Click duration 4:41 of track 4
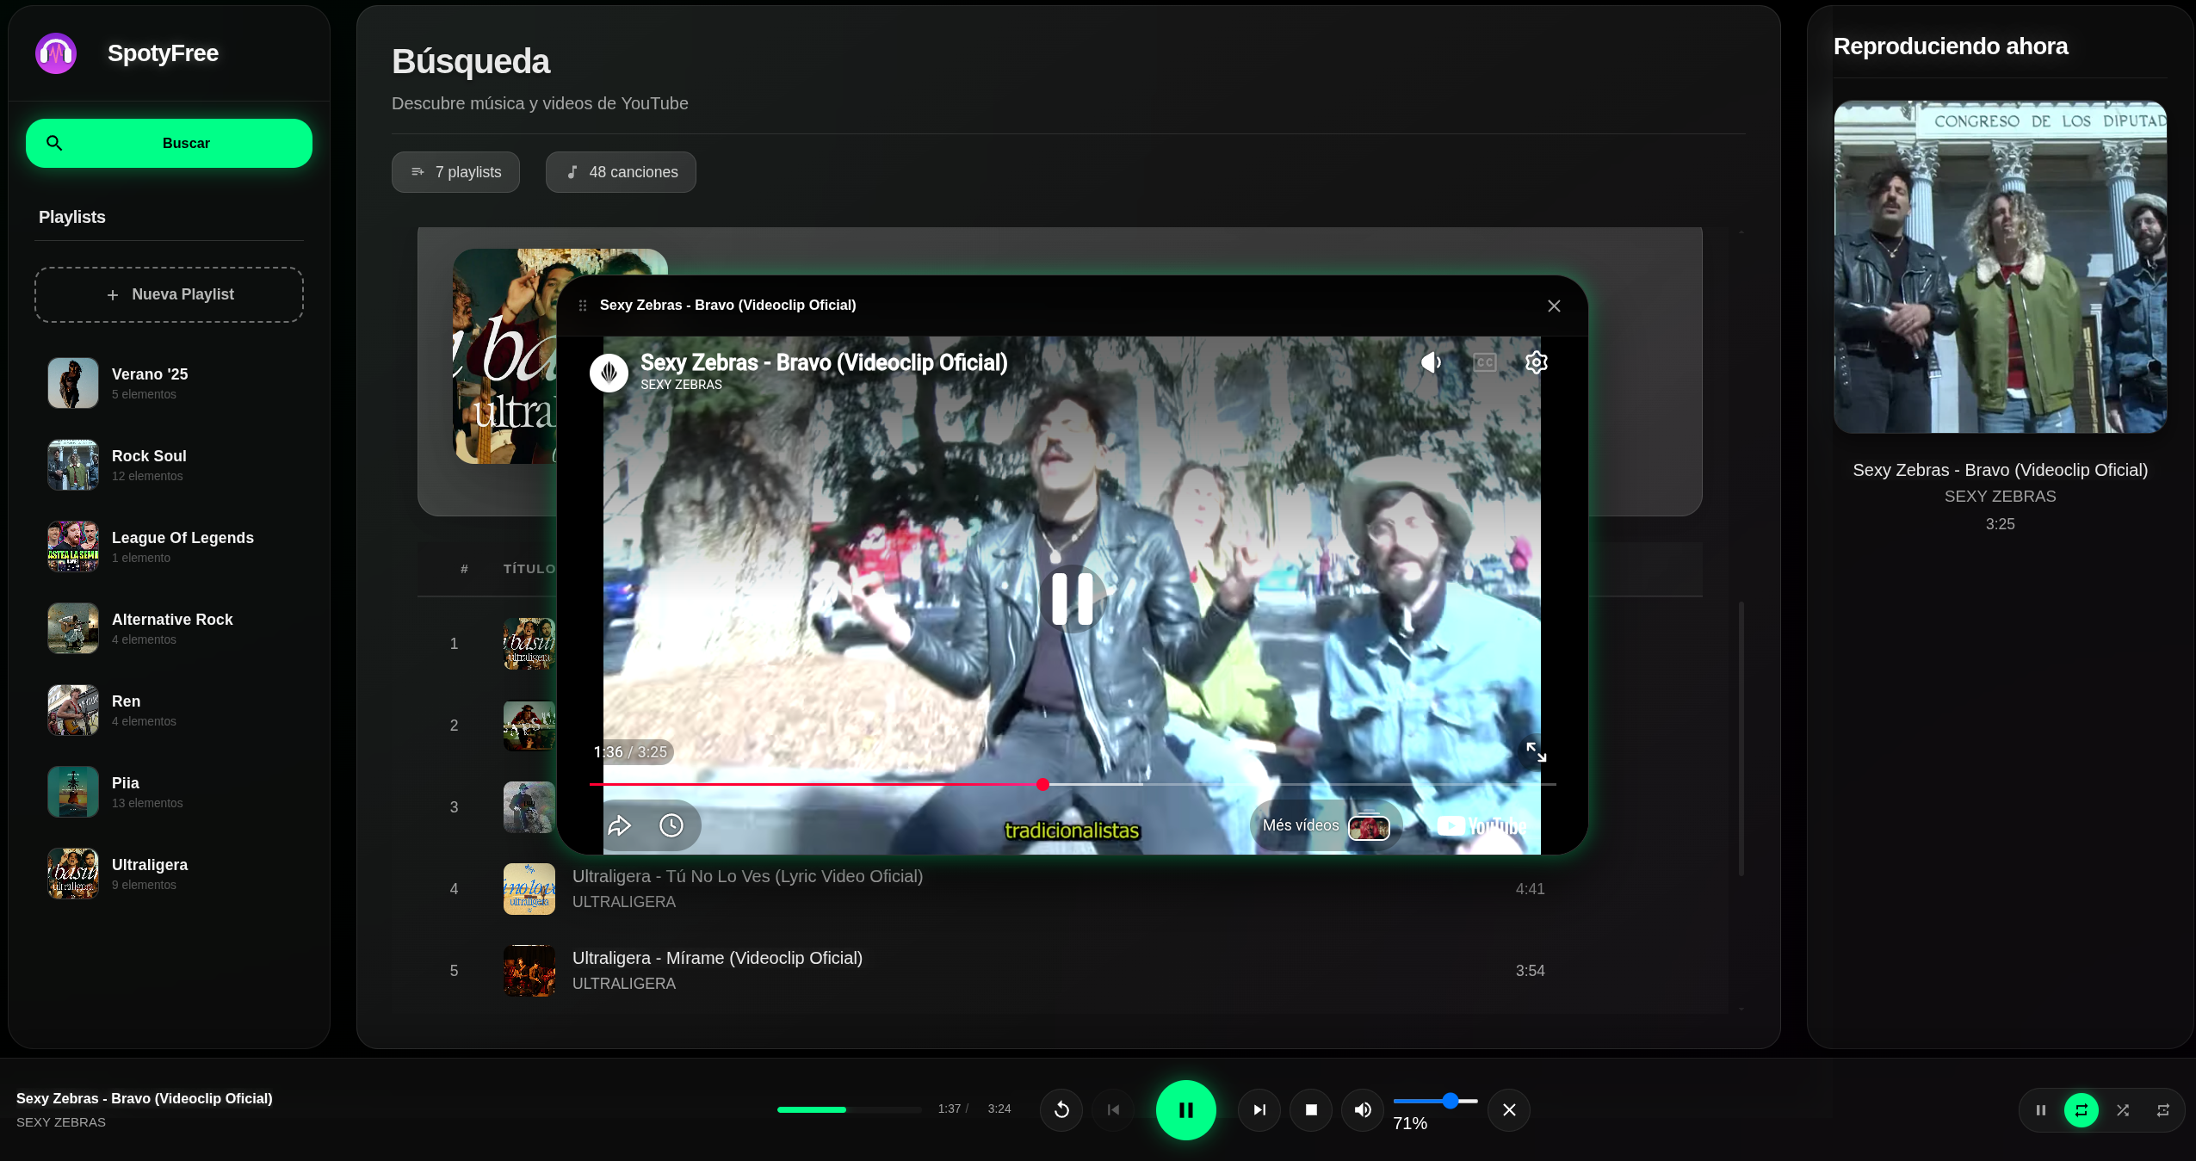 (1530, 889)
